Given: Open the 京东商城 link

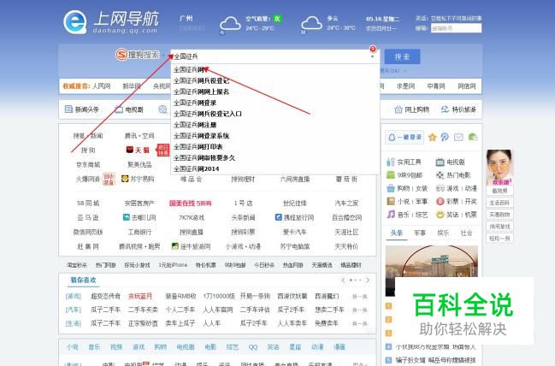Looking at the screenshot, I should pyautogui.click(x=88, y=164).
